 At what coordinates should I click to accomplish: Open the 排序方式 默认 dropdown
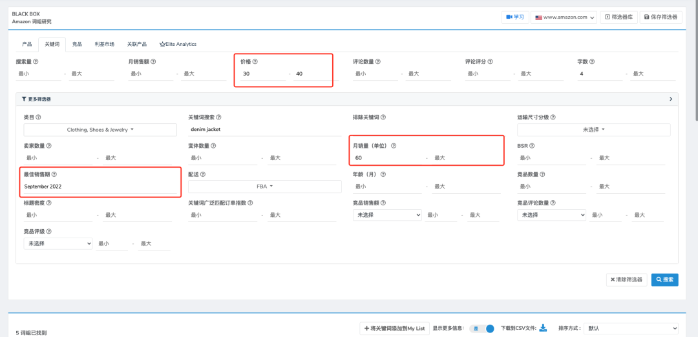coord(631,329)
